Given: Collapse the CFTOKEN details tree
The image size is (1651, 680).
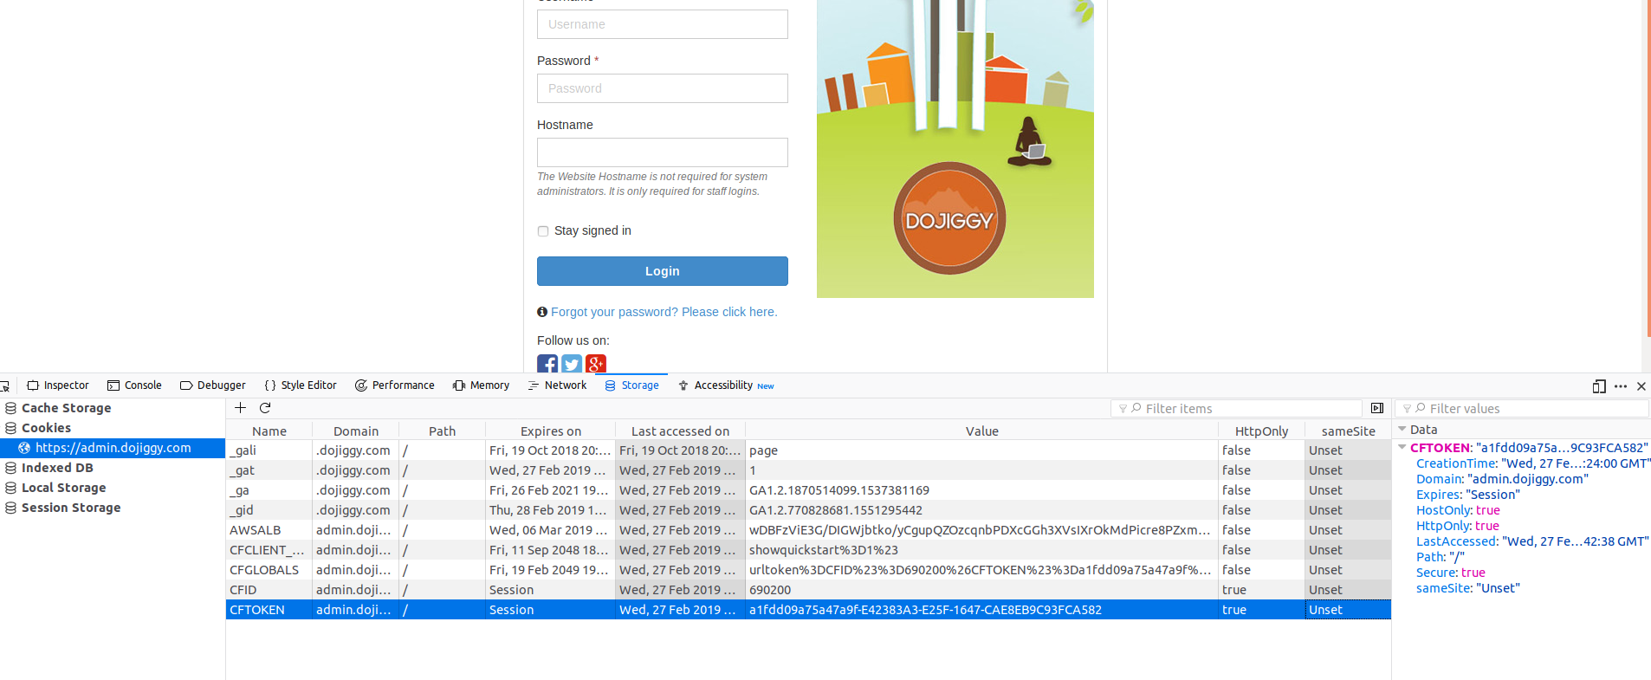Looking at the screenshot, I should click(1402, 448).
